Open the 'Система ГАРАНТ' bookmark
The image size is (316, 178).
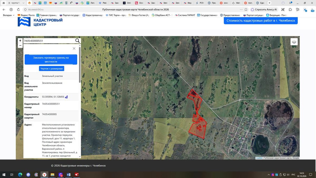pos(185,15)
